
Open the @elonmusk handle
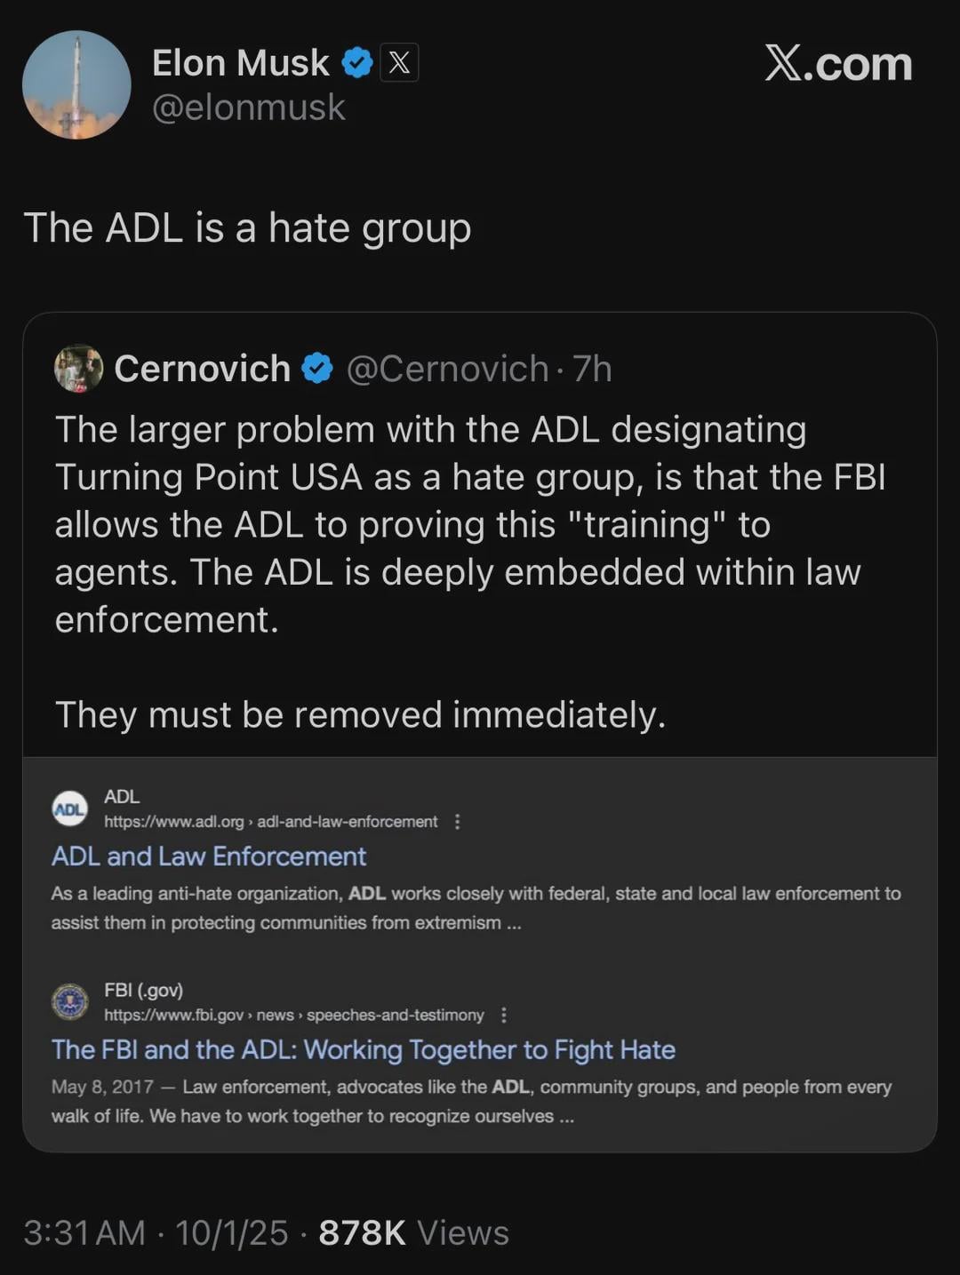(x=248, y=108)
